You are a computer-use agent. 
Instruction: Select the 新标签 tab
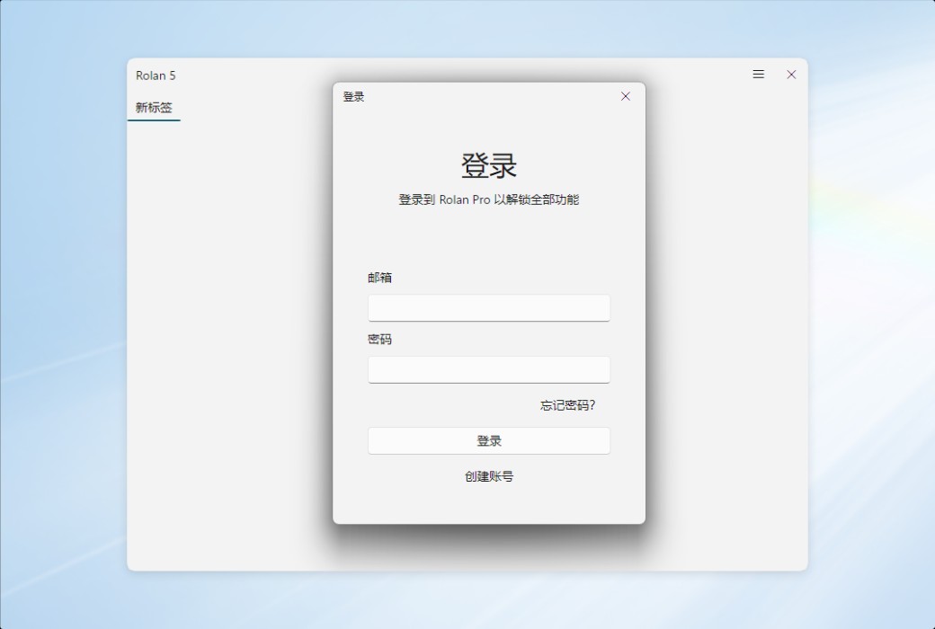154,108
